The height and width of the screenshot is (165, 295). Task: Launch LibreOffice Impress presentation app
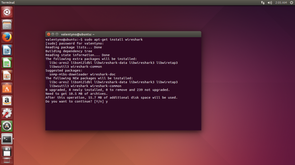coord(7,75)
